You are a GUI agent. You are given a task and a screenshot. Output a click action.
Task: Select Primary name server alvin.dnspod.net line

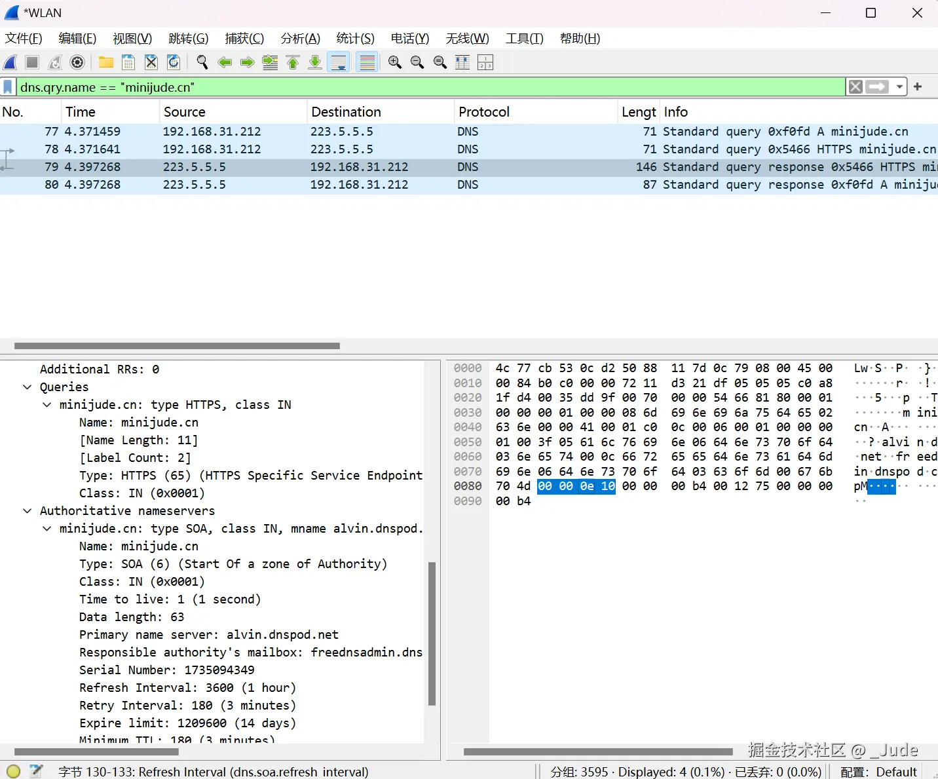point(209,634)
